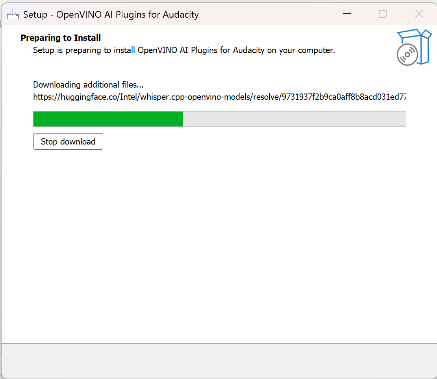Select the Preparing to Install heading
Viewport: 437px width, 379px height.
[60, 38]
